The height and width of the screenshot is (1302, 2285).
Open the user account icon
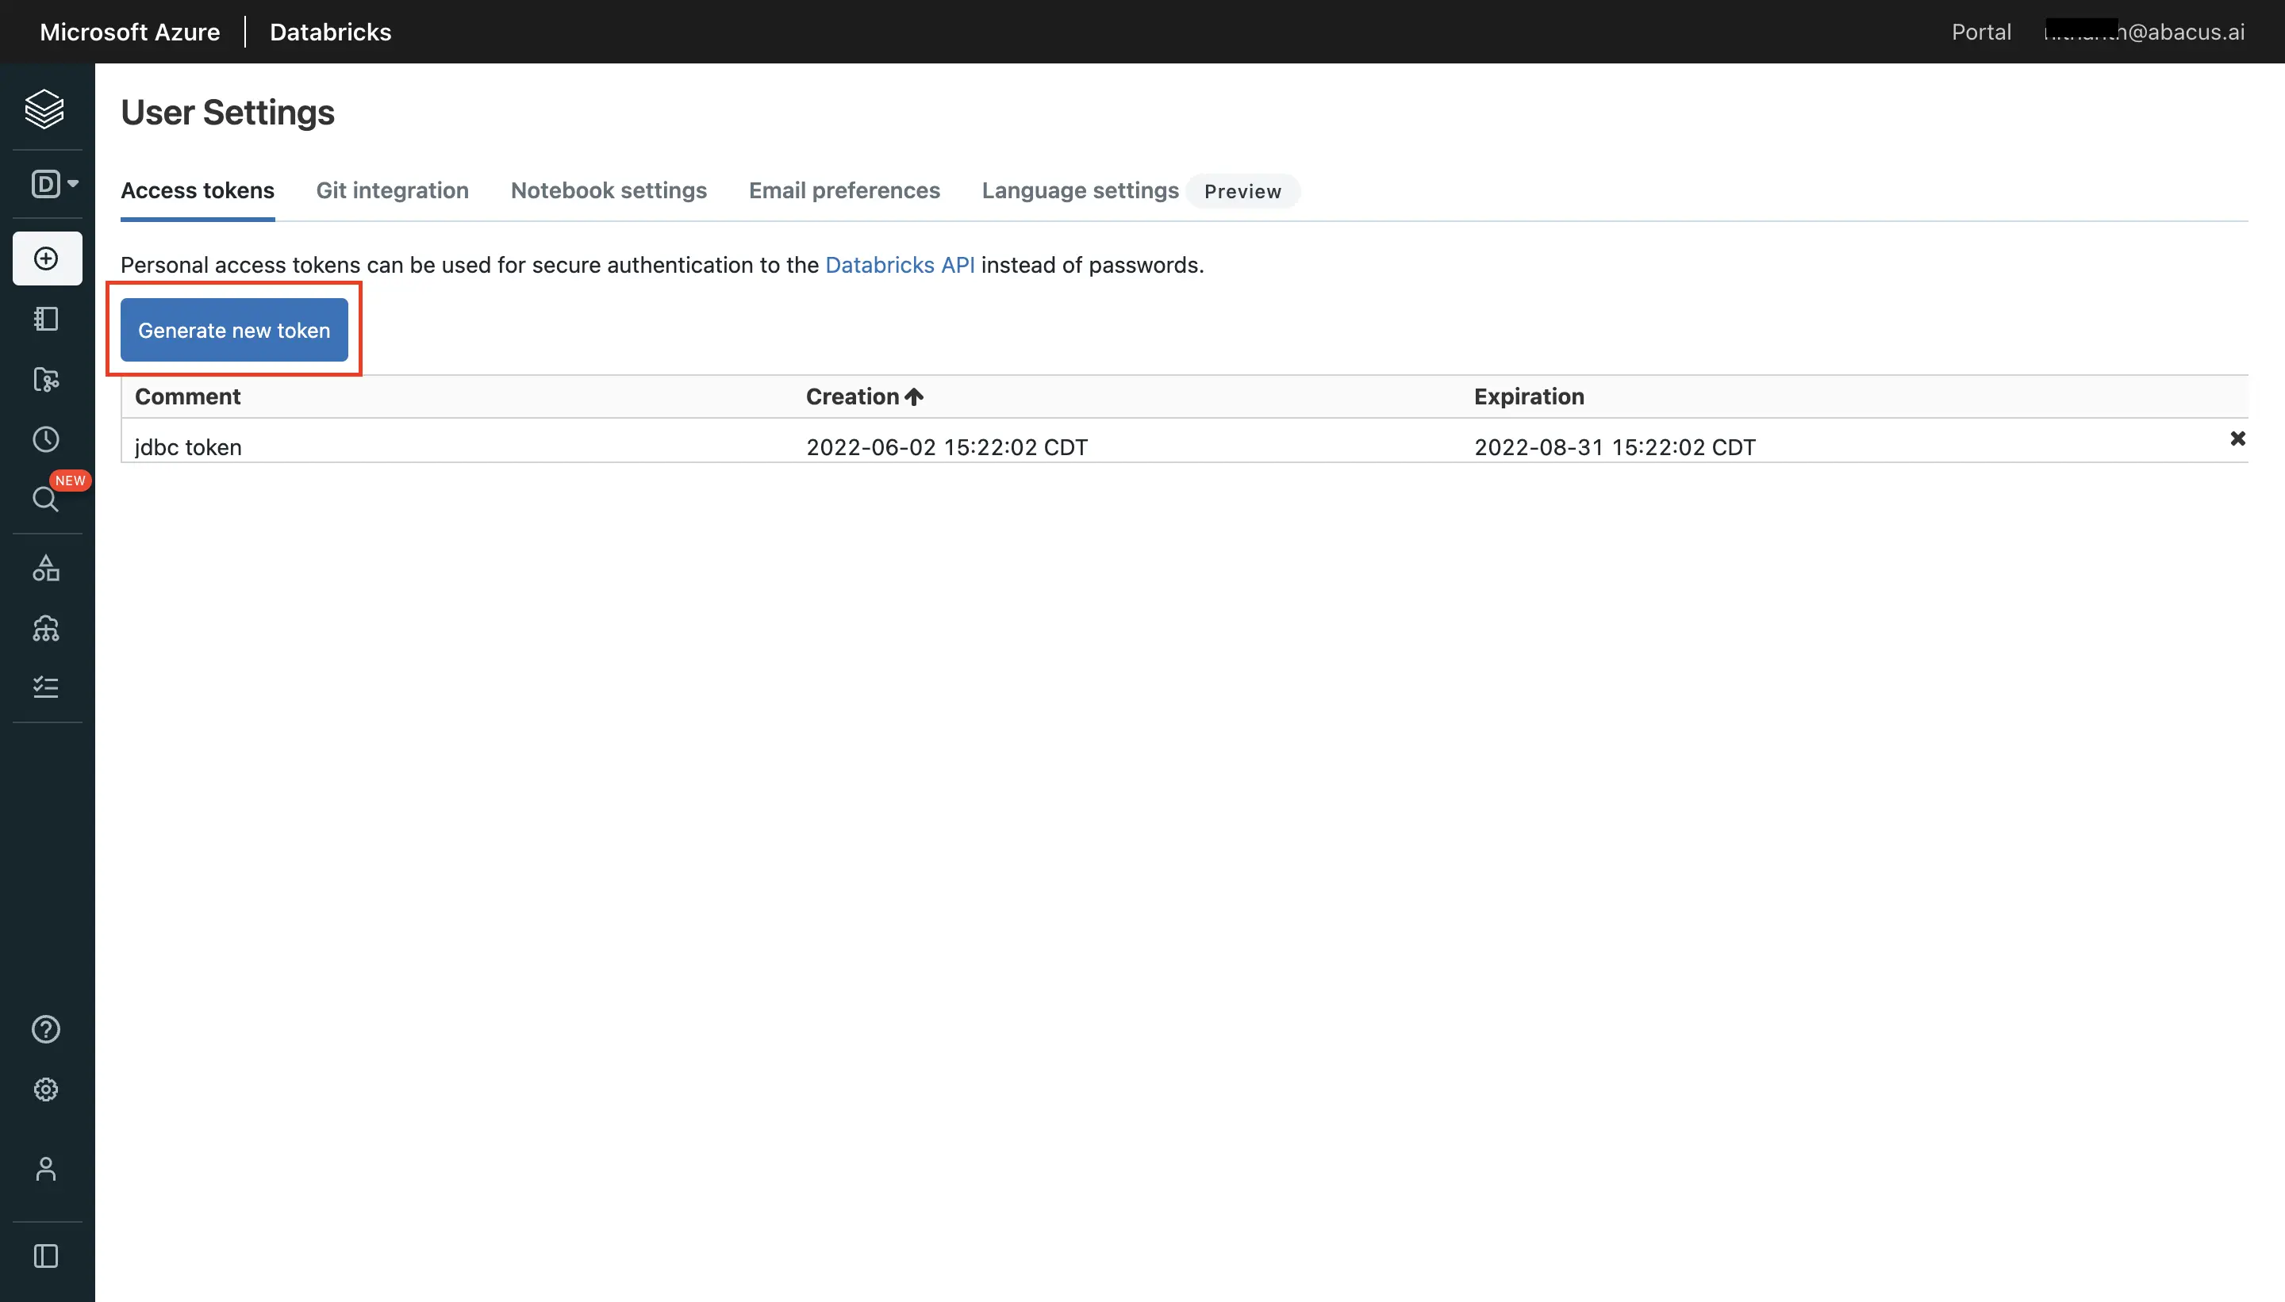pos(44,1170)
